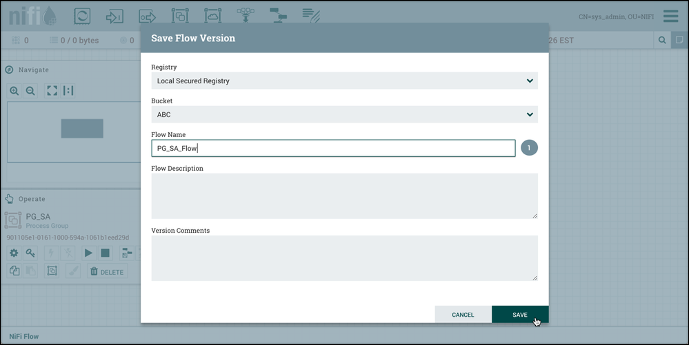Paste icon in Operate panel
The image size is (689, 345).
click(x=30, y=271)
